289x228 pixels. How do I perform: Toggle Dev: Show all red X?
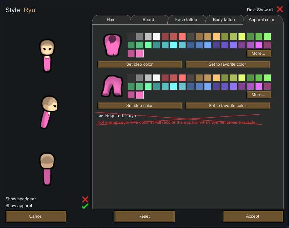280,9
